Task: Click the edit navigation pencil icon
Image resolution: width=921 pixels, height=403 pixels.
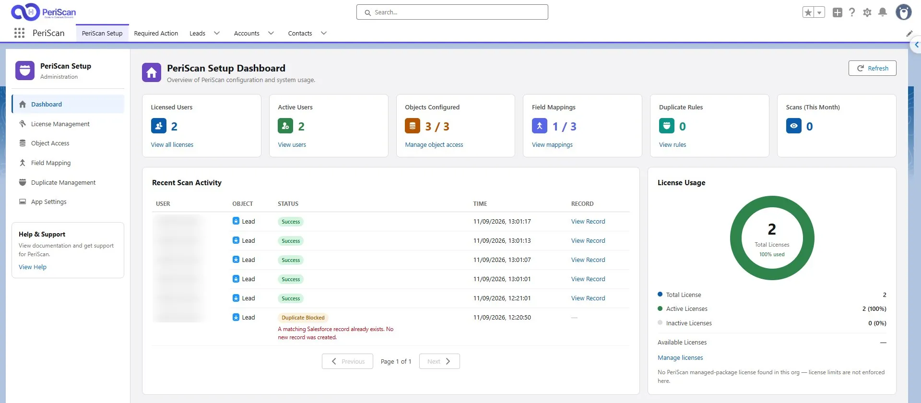Action: click(x=909, y=34)
